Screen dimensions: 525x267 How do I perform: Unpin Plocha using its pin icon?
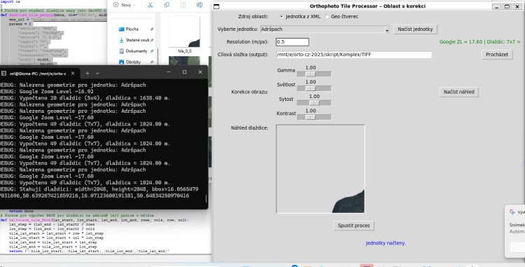tap(152, 29)
